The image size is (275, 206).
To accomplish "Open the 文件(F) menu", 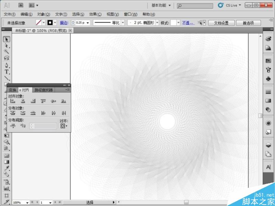I will pyautogui.click(x=10, y=14).
